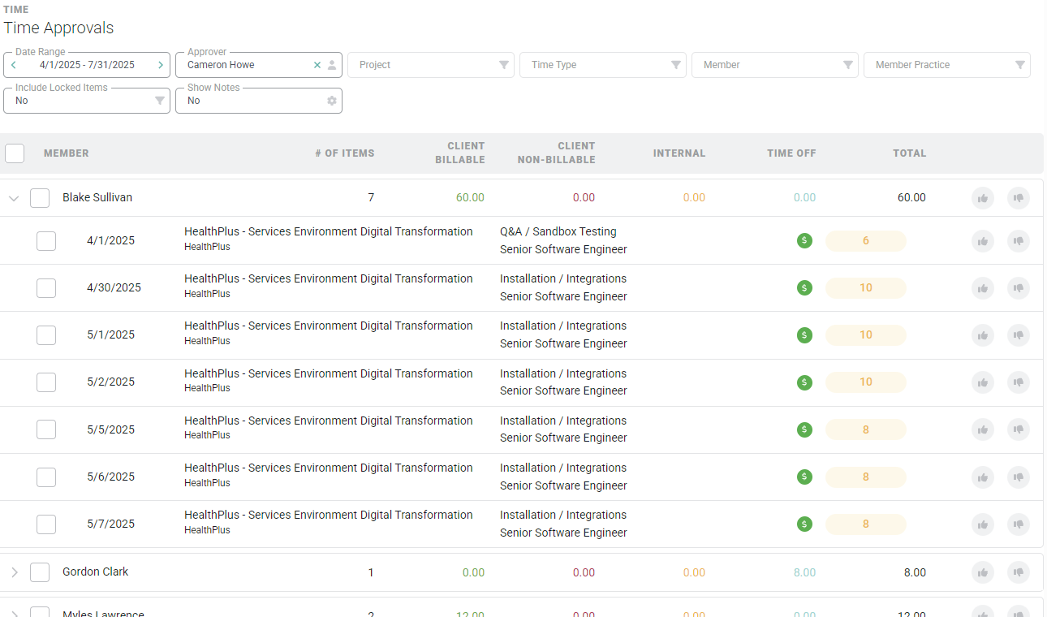Click the Total column header
This screenshot has height=617, width=1047.
coord(909,153)
